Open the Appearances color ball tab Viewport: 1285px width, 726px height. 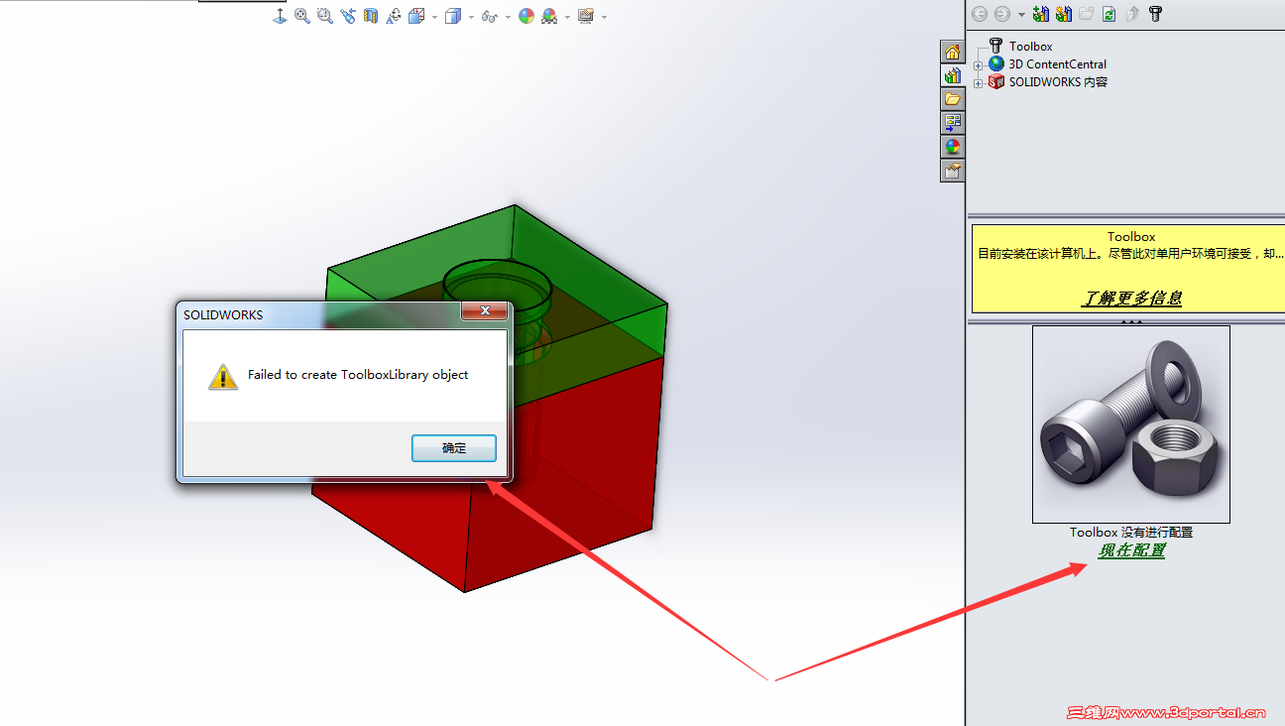[952, 147]
